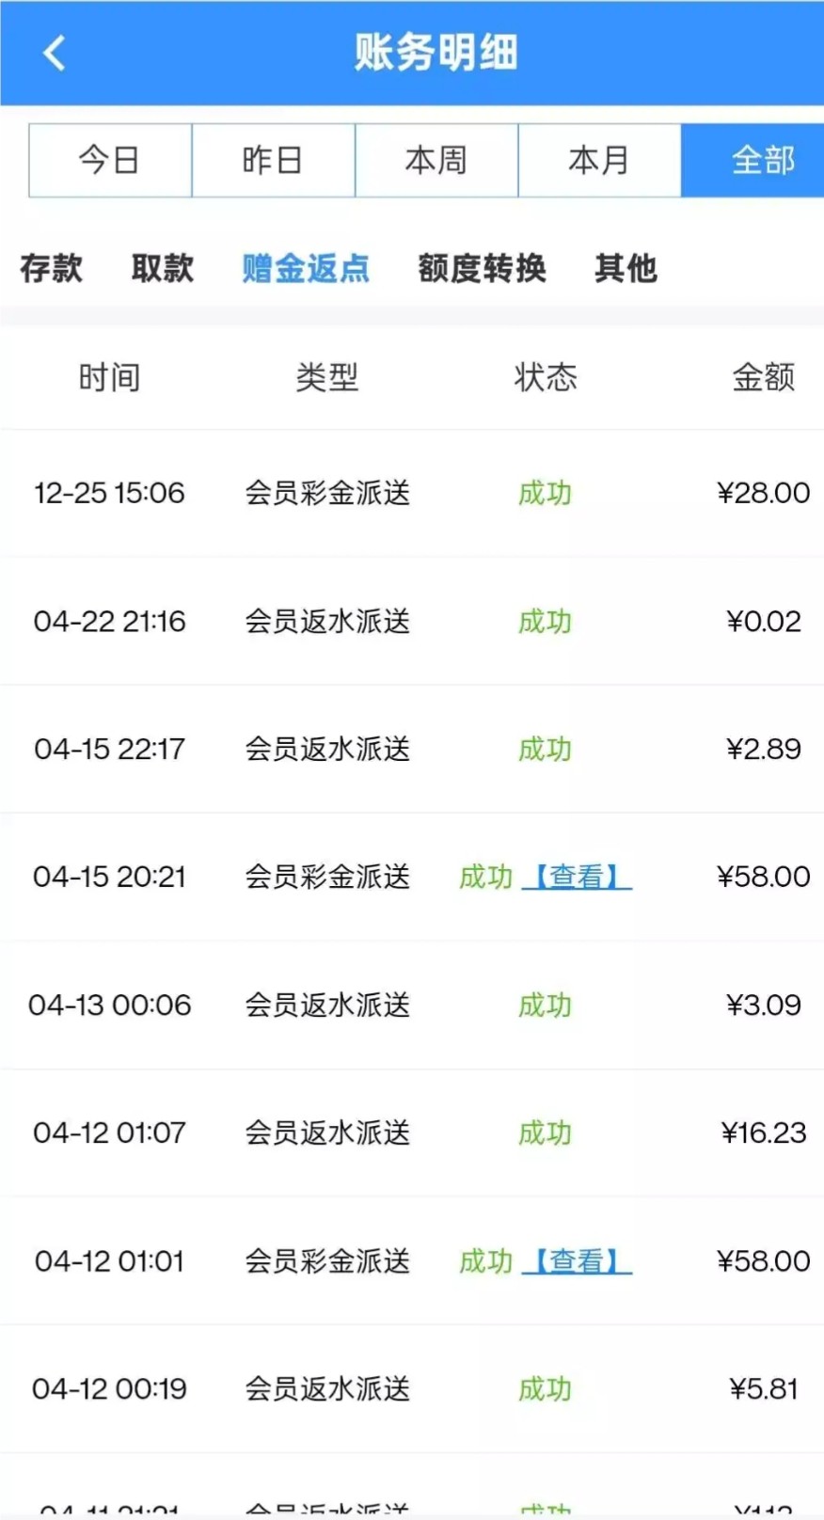Tap the back arrow icon
The image size is (824, 1520).
pyautogui.click(x=55, y=53)
